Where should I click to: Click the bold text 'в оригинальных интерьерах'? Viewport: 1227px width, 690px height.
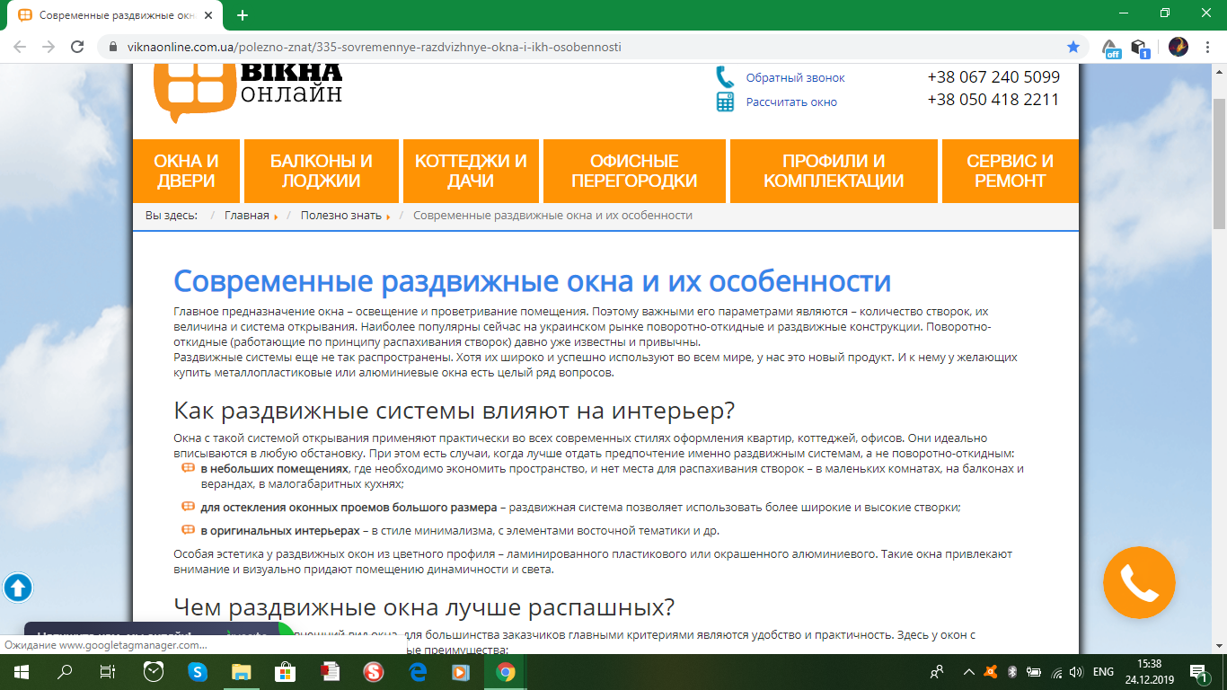(280, 530)
